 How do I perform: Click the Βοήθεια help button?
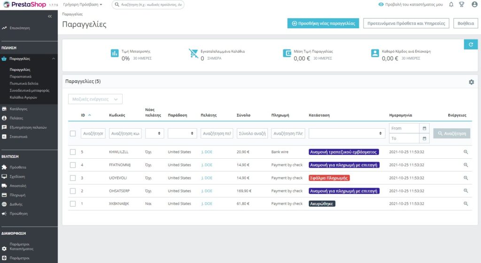[465, 23]
